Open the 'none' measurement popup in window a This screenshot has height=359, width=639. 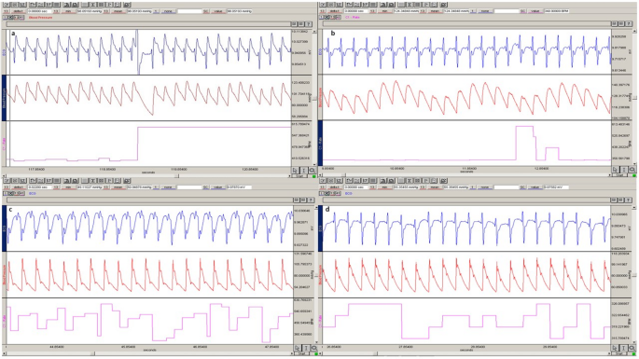pyautogui.click(x=168, y=11)
